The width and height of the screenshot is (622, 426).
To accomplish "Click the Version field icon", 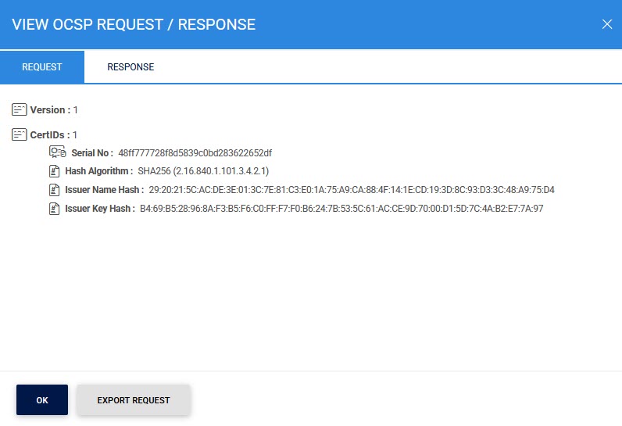I will (x=20, y=109).
